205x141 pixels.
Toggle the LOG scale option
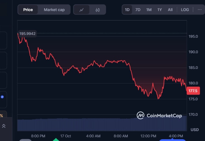pyautogui.click(x=185, y=10)
